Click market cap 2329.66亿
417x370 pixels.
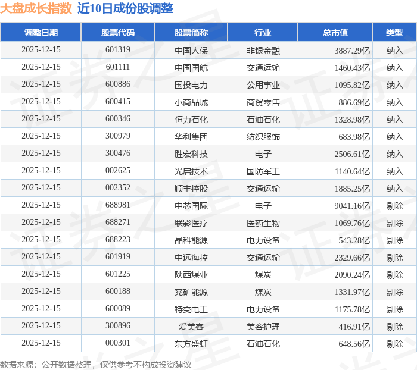coord(352,258)
